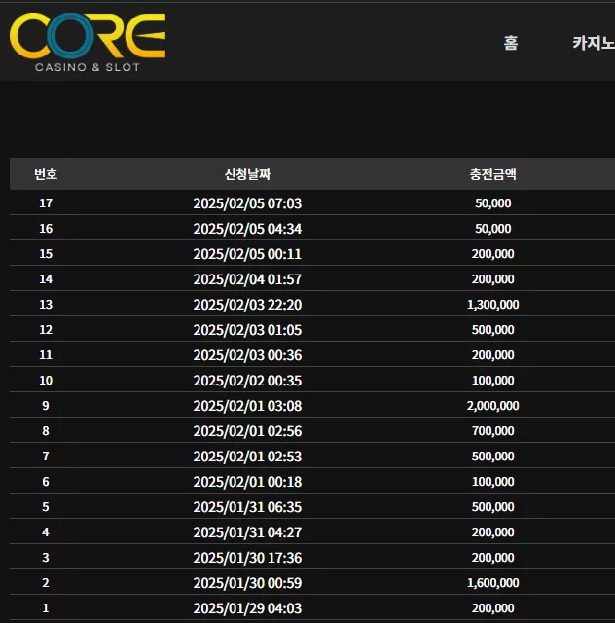Click amount 500,000 in row 7
This screenshot has width=615, height=623.
point(493,457)
